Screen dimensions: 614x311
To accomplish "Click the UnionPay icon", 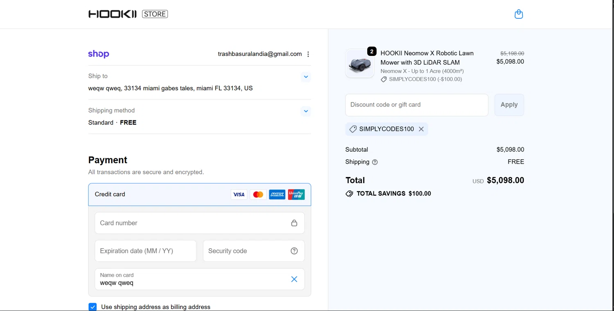I will click(296, 195).
